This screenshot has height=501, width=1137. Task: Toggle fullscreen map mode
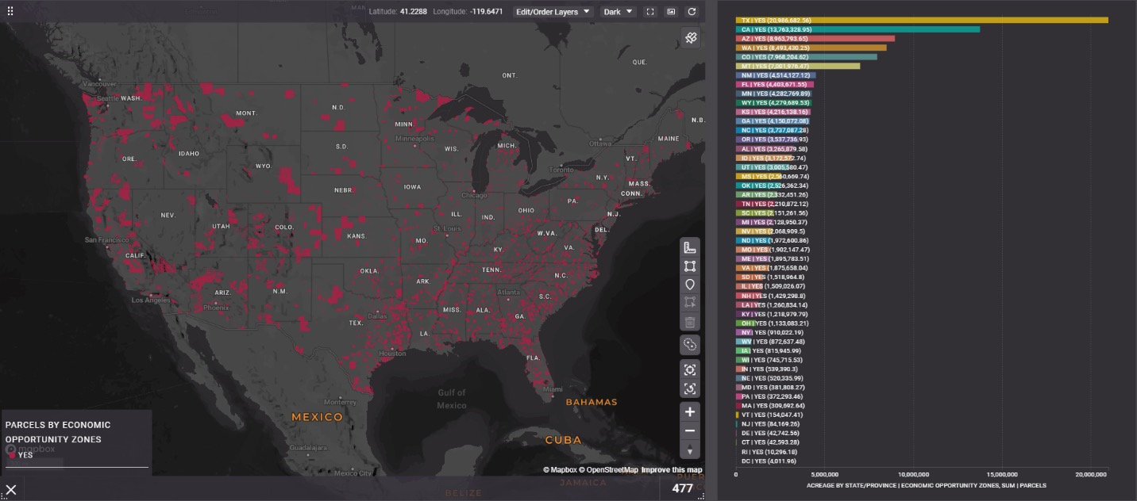pos(650,12)
